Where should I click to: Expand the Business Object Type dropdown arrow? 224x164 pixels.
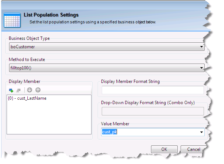point(201,47)
